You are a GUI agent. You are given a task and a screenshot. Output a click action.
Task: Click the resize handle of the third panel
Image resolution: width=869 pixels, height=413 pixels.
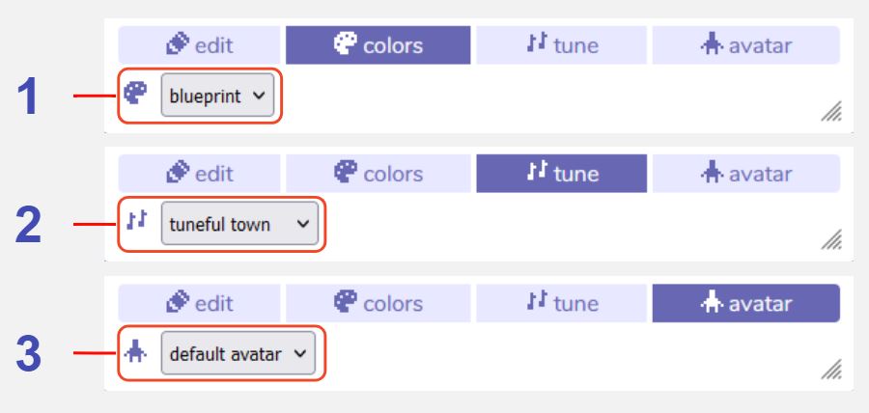tap(831, 370)
